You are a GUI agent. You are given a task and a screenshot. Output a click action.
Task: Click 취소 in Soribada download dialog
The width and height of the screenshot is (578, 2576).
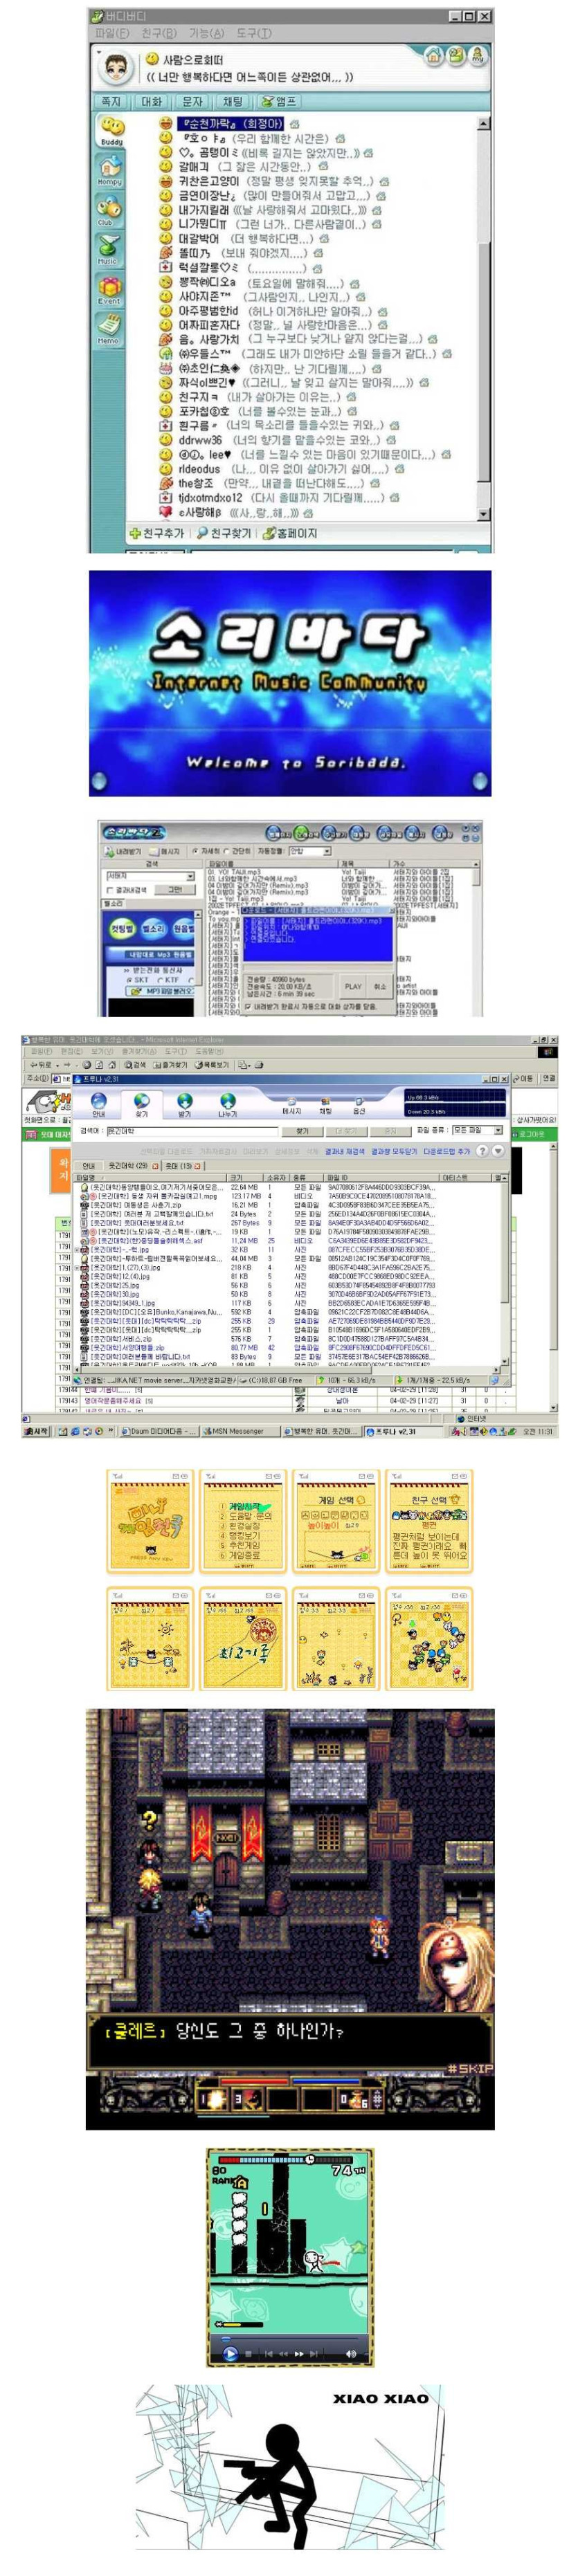(380, 986)
